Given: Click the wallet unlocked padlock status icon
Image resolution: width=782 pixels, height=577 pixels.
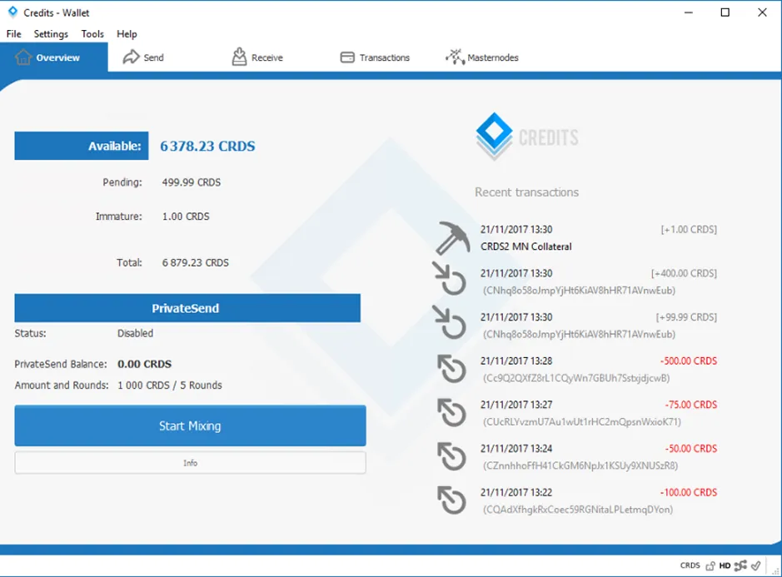Looking at the screenshot, I should point(710,565).
